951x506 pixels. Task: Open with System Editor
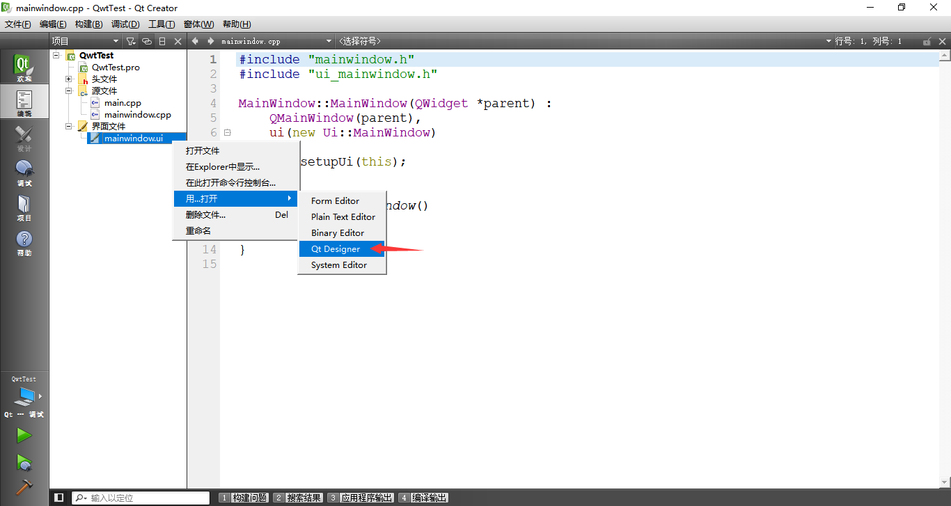point(342,264)
